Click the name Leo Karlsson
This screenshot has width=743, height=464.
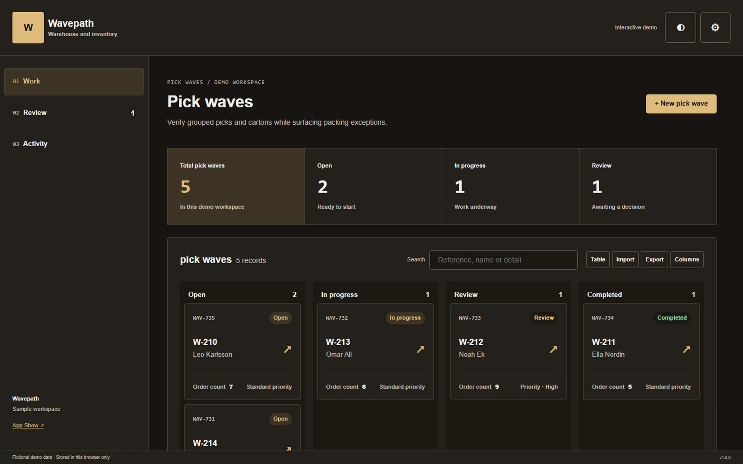click(x=212, y=354)
